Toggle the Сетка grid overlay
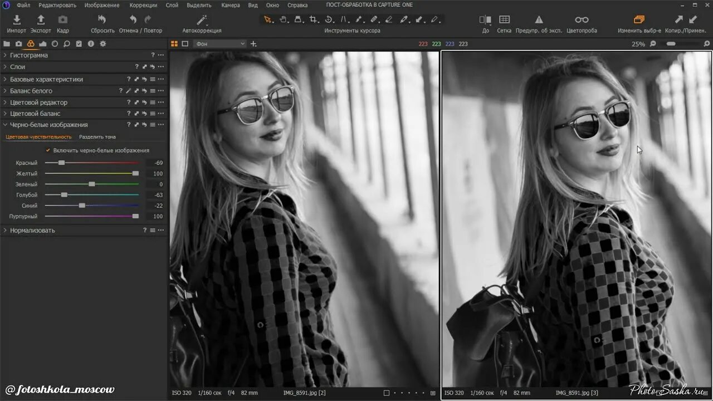The height and width of the screenshot is (401, 713). tap(504, 20)
